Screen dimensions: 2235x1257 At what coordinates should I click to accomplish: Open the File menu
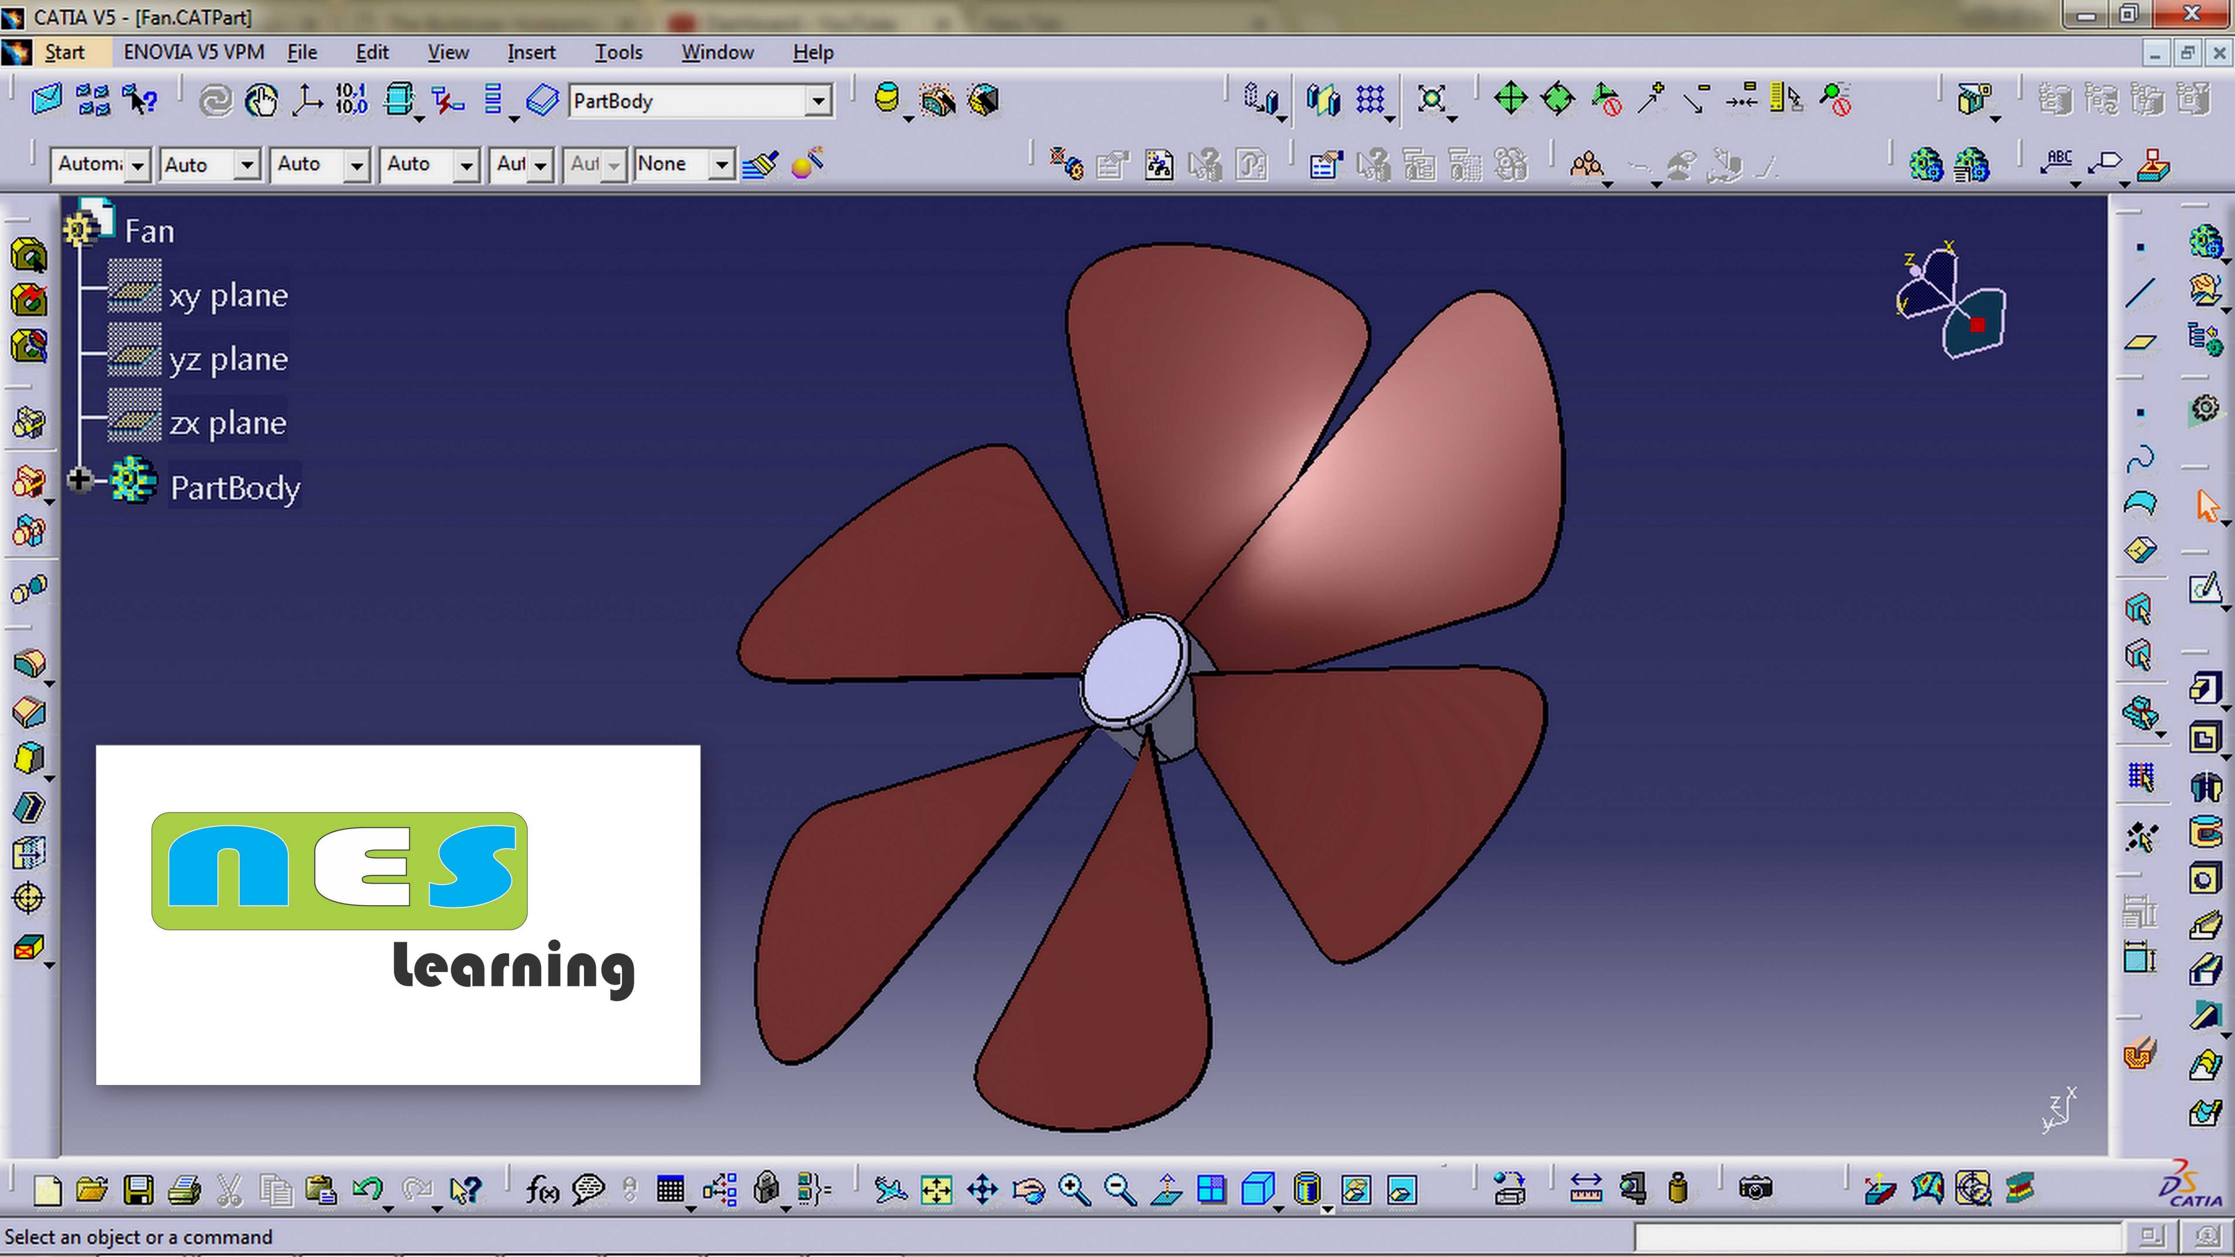pos(302,52)
